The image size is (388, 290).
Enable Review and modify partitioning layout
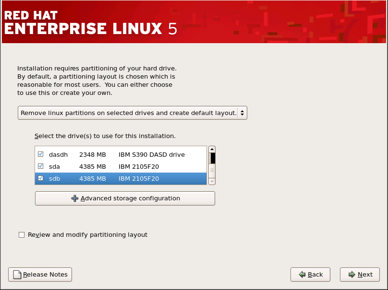tap(21, 235)
